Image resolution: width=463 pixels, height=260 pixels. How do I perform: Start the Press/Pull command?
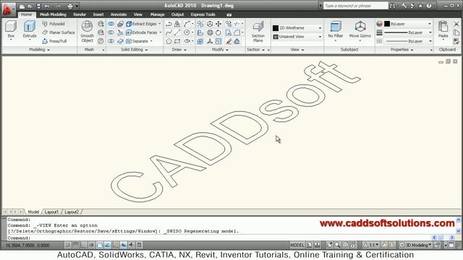point(54,41)
